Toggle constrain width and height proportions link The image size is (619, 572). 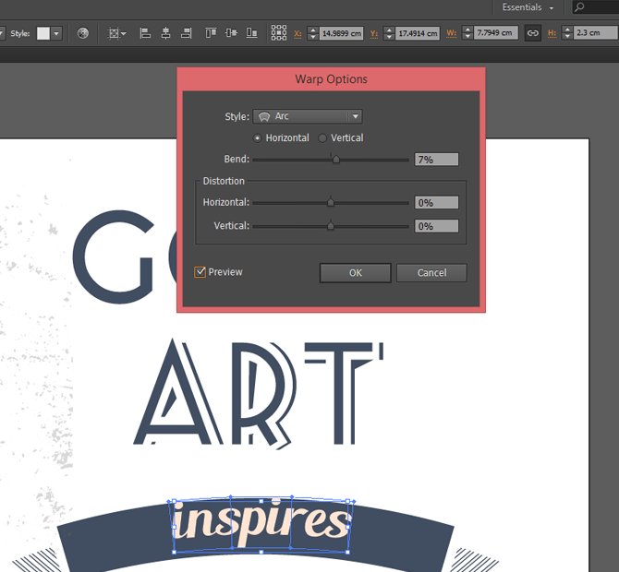(532, 33)
